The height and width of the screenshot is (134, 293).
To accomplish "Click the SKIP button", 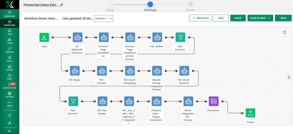I will click(221, 18).
